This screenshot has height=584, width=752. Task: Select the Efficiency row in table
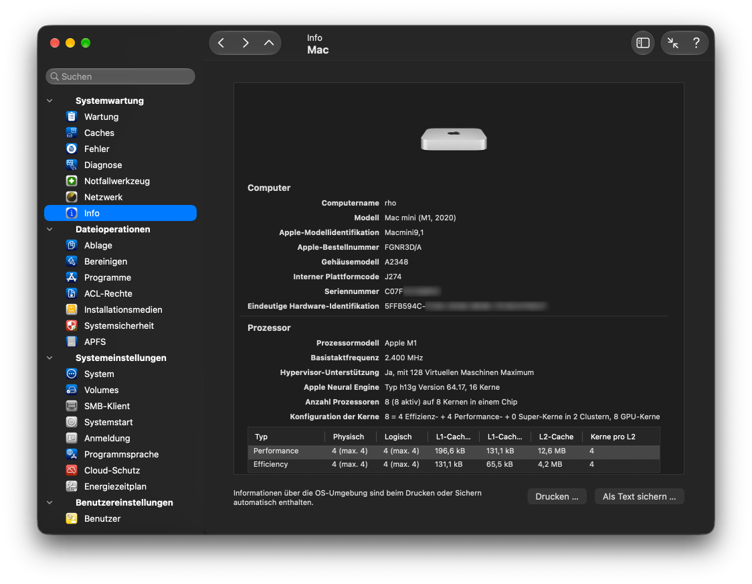[454, 464]
